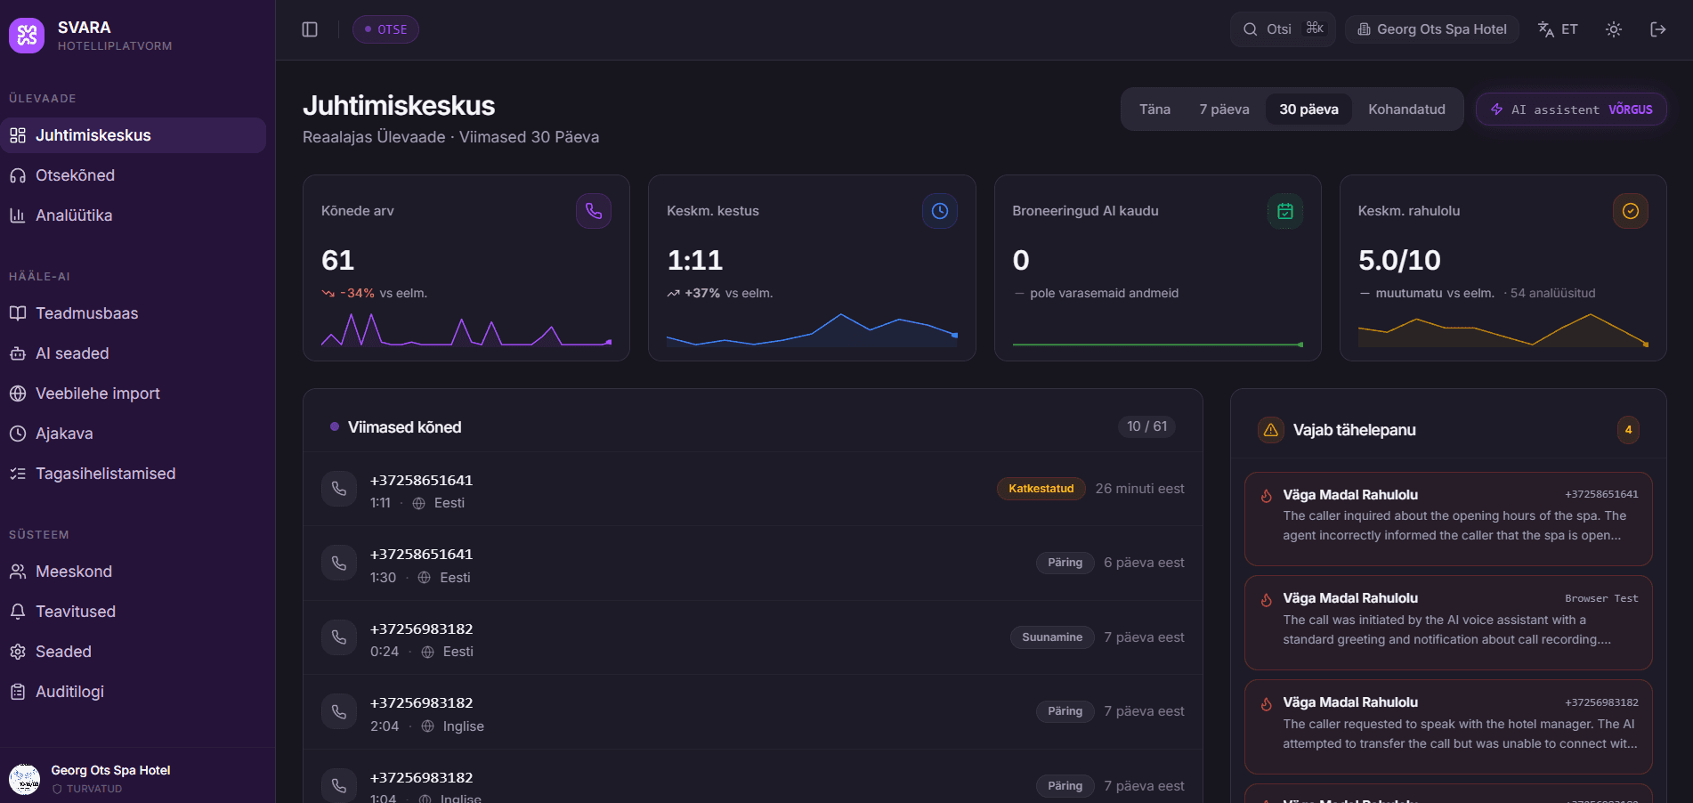The width and height of the screenshot is (1693, 803).
Task: Open Teavitused page
Action: click(x=134, y=612)
